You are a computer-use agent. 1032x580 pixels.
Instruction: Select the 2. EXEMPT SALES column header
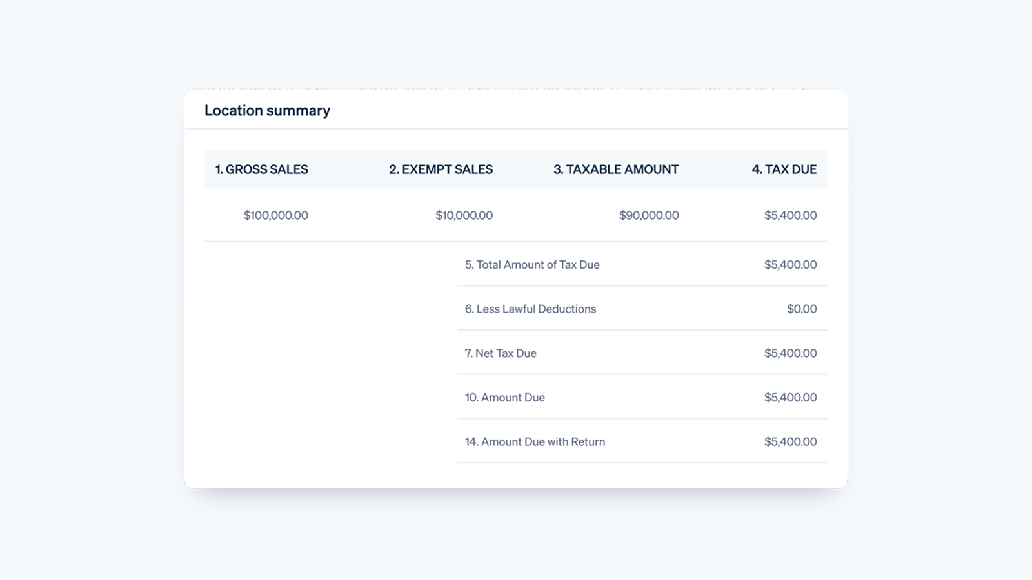coord(441,169)
